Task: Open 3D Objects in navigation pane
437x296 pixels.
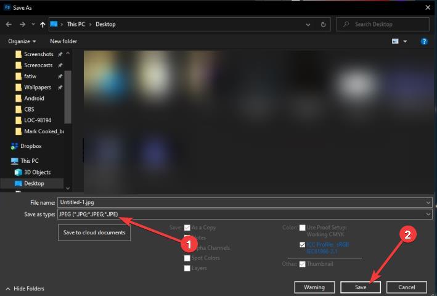Action: pos(37,172)
